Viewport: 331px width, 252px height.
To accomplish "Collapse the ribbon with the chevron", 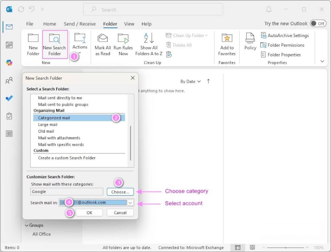I will 322,61.
